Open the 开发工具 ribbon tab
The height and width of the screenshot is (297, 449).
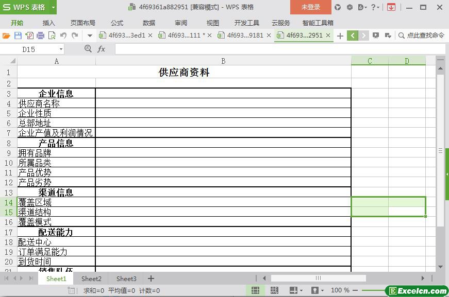click(x=246, y=23)
